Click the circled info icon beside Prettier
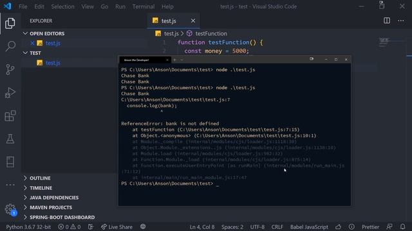The image size is (412, 231). (x=351, y=227)
